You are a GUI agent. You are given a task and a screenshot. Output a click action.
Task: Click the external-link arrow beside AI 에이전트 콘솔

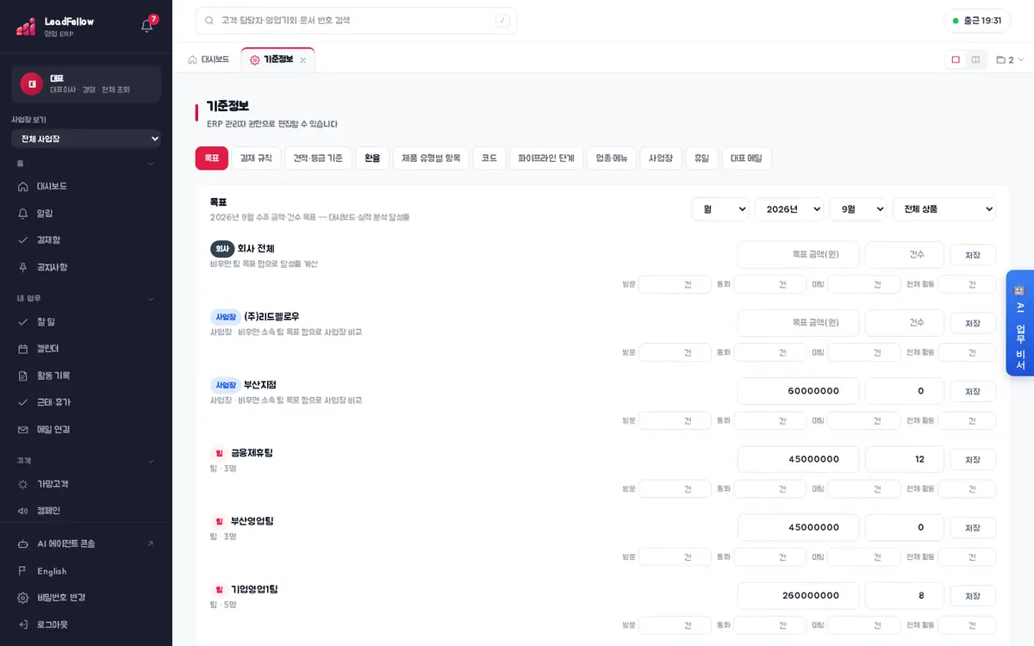coord(151,544)
